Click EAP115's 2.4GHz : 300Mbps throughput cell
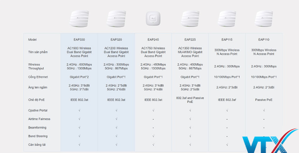The height and width of the screenshot is (153, 299). coord(227,66)
